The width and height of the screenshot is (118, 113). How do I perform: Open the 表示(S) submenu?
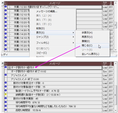coord(53,33)
